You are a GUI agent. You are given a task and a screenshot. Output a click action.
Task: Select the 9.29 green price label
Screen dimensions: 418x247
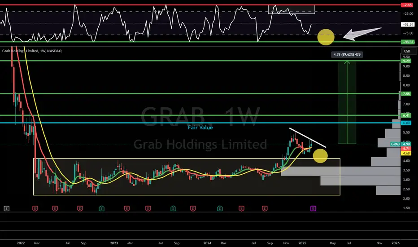click(406, 61)
